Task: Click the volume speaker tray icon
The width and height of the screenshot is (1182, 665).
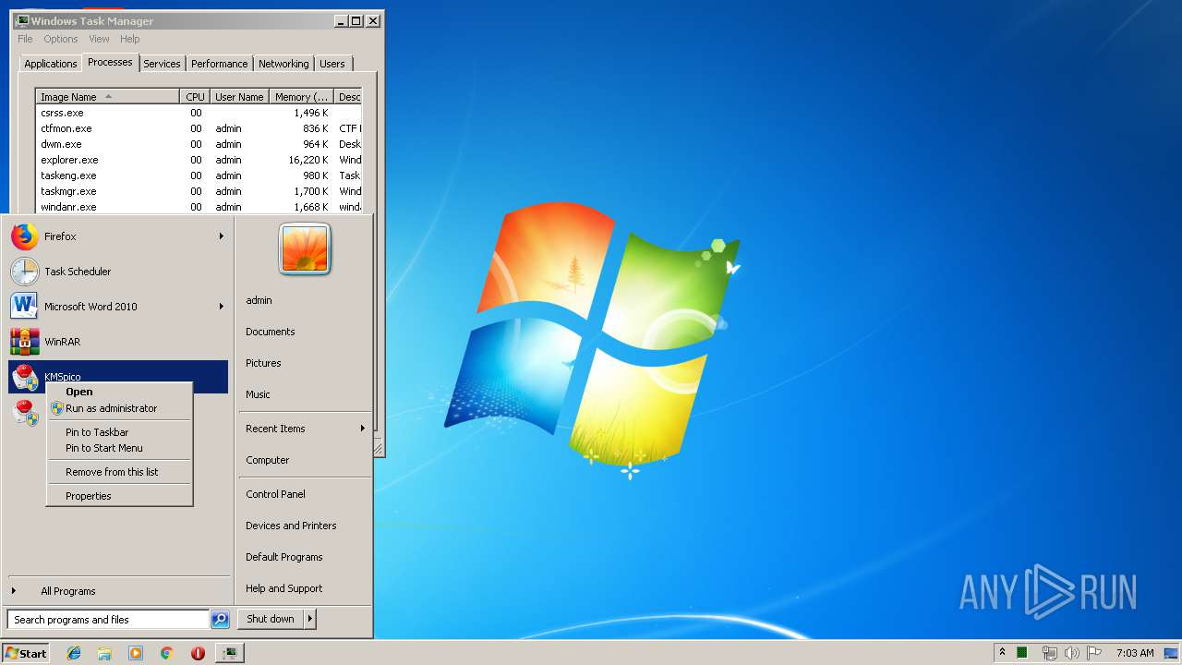Action: coord(1071,653)
